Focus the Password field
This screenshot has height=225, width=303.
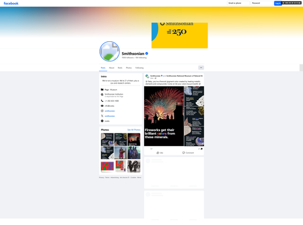(x=262, y=3)
